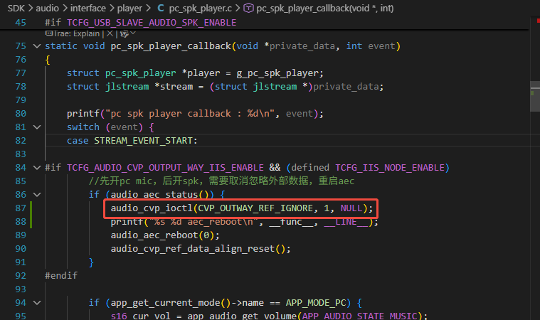
Task: Click the Trae code lens icon before Explain
Action: [49, 33]
